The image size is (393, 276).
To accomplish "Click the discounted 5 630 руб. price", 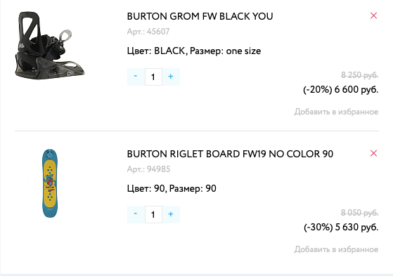I will coord(356,227).
